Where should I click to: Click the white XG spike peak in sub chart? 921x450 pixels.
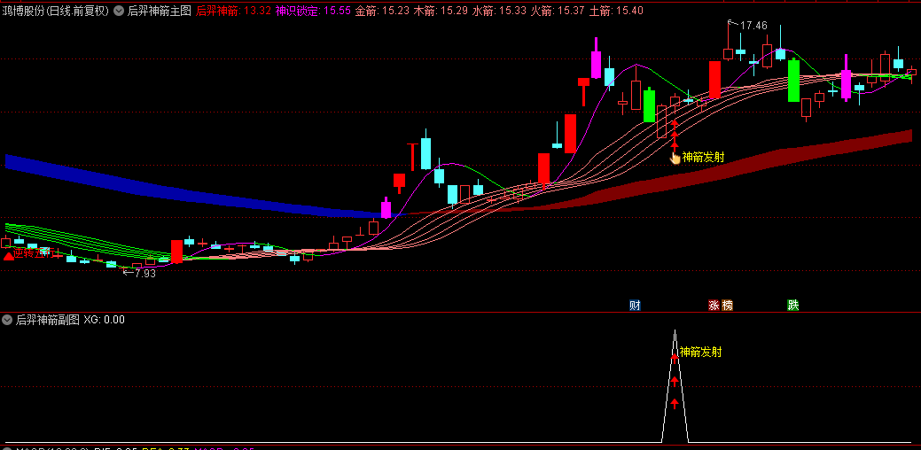[x=675, y=332]
